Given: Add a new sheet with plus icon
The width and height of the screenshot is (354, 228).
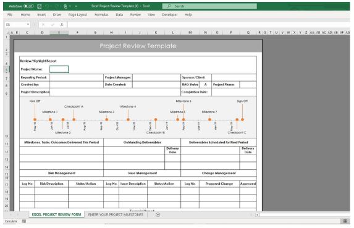Looking at the screenshot, I should coord(158,214).
